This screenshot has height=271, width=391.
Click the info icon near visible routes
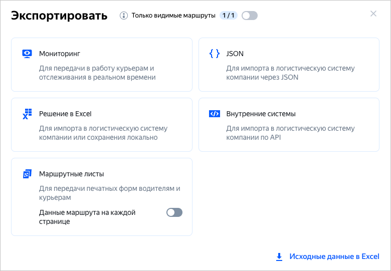124,16
